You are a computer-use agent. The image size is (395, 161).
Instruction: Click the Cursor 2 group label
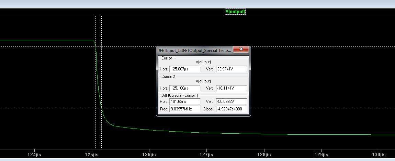(x=168, y=77)
